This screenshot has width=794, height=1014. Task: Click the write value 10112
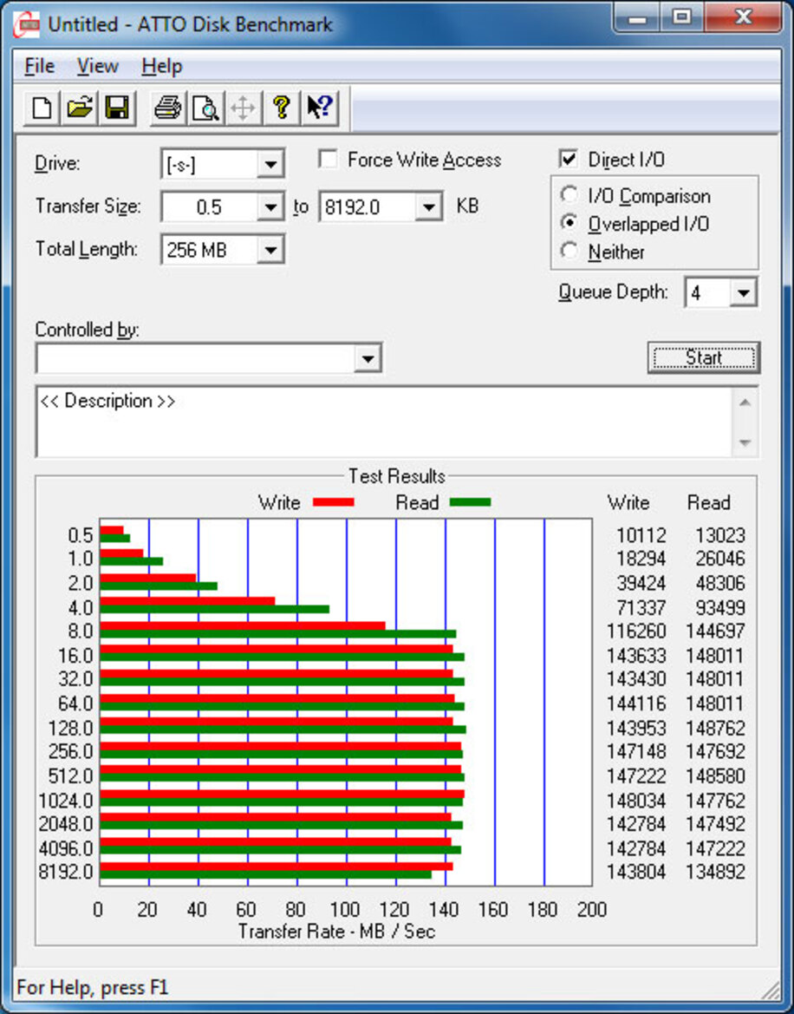coord(641,535)
